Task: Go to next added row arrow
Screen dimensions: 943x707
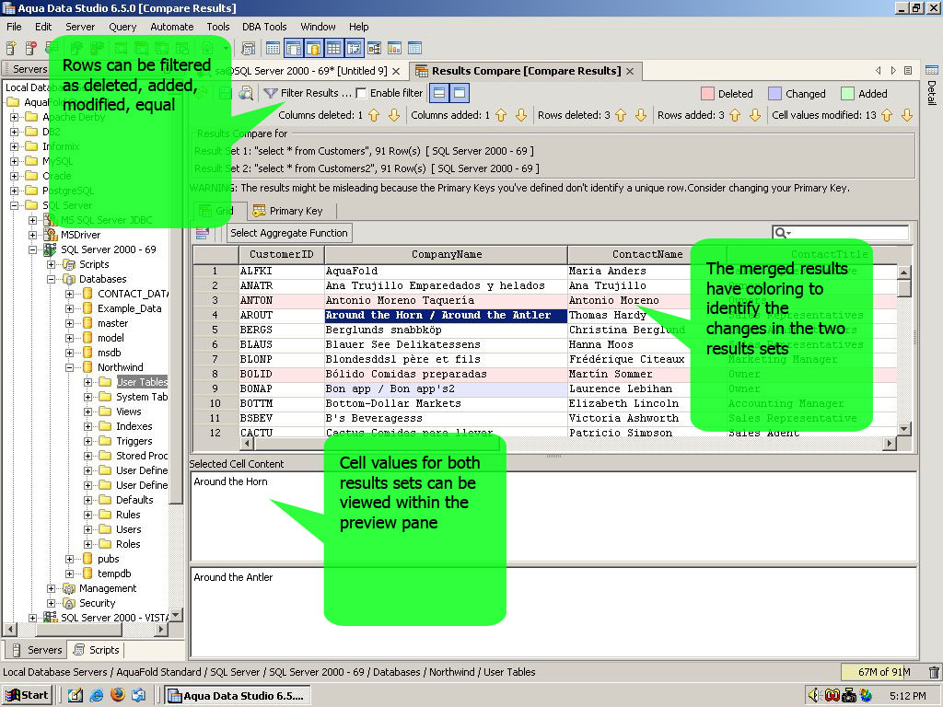Action: point(755,115)
